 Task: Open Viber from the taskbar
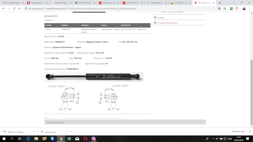click(94, 139)
